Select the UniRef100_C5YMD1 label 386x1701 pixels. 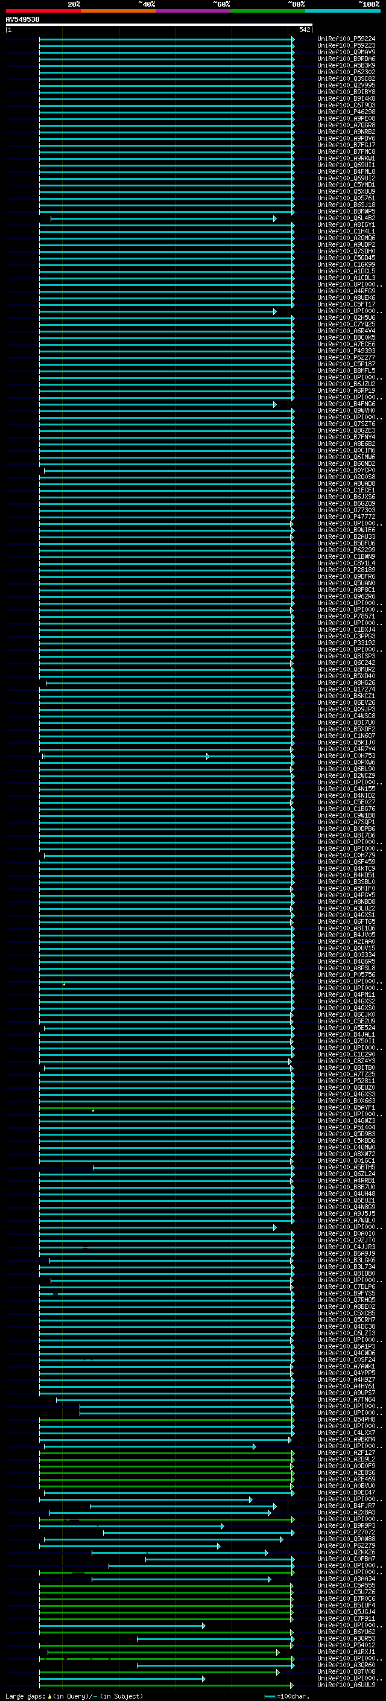tap(346, 185)
